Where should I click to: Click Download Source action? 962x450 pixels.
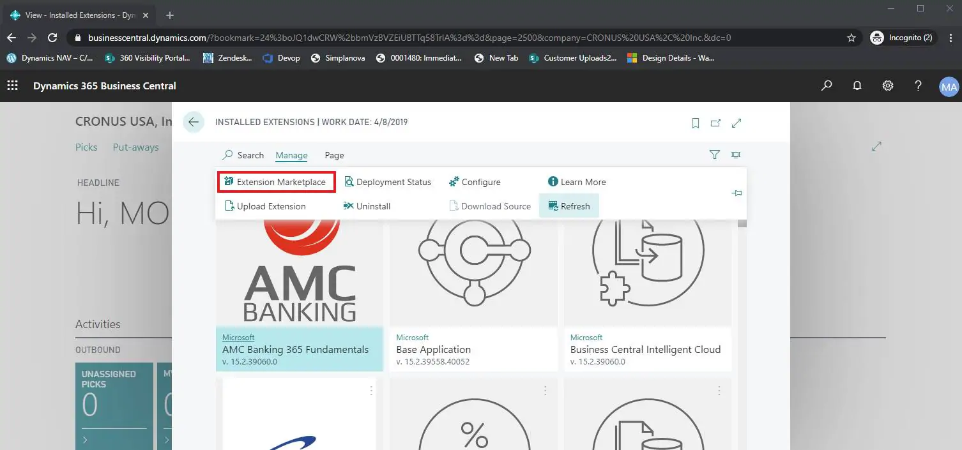pyautogui.click(x=490, y=206)
